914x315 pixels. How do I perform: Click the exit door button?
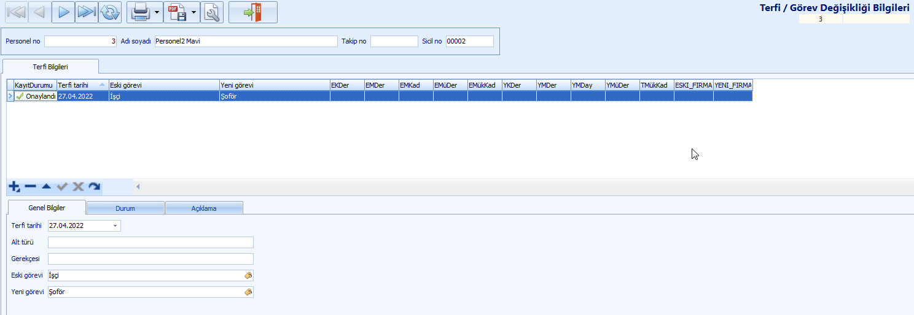(x=253, y=12)
